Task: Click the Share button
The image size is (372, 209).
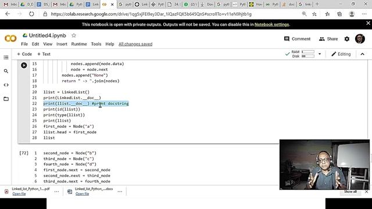Action: point(328,39)
